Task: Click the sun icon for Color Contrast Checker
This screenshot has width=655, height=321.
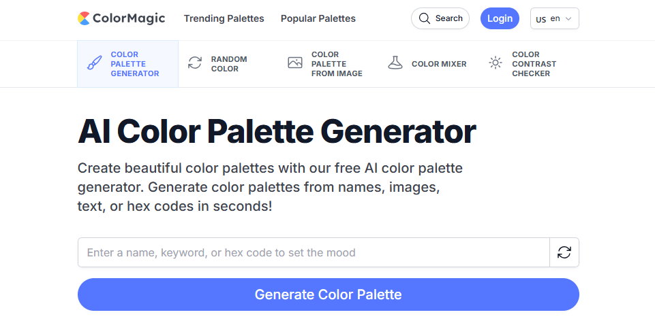Action: point(496,63)
